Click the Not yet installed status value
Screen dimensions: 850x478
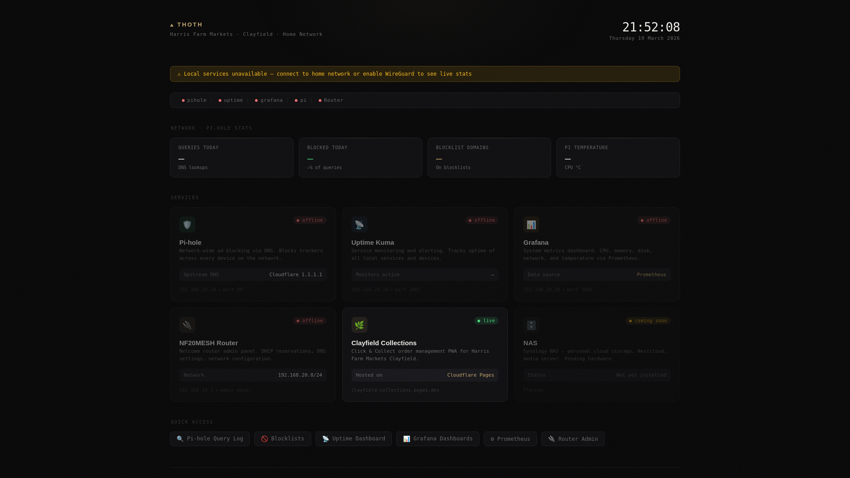click(641, 375)
